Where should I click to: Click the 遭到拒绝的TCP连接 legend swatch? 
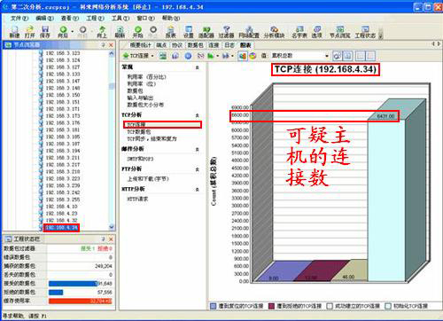271,306
